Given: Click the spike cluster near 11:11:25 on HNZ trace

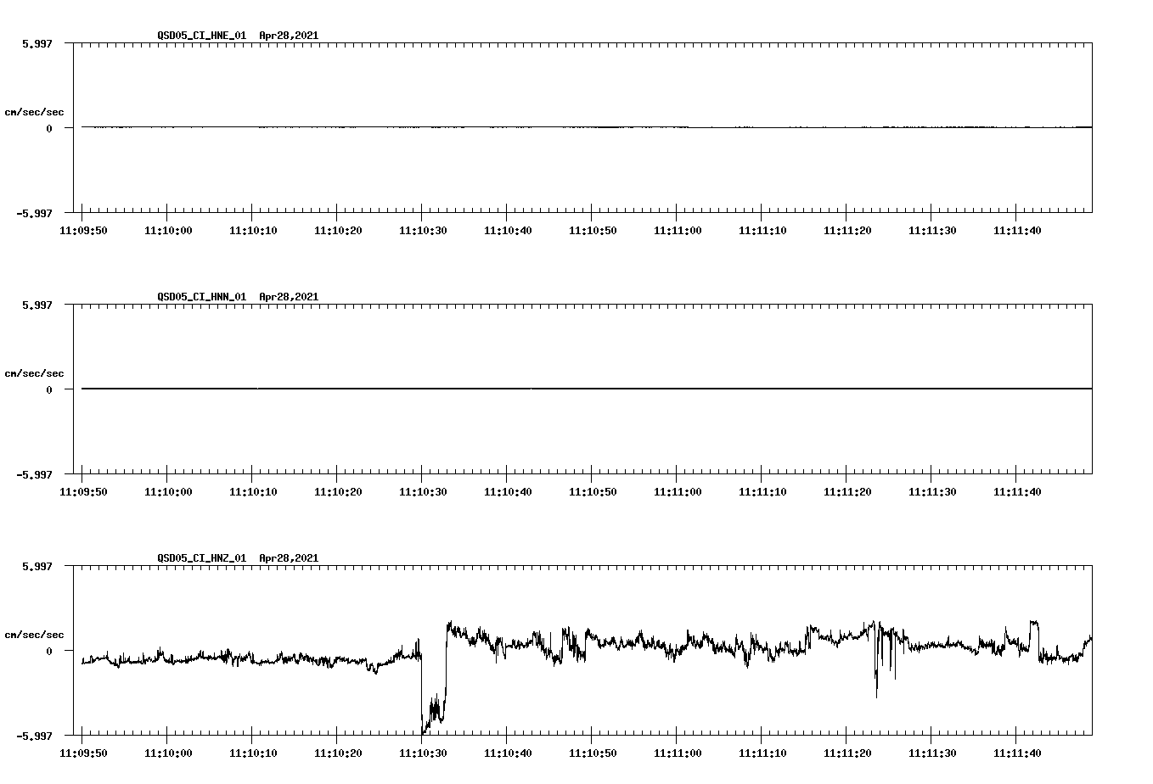Looking at the screenshot, I should [x=883, y=670].
